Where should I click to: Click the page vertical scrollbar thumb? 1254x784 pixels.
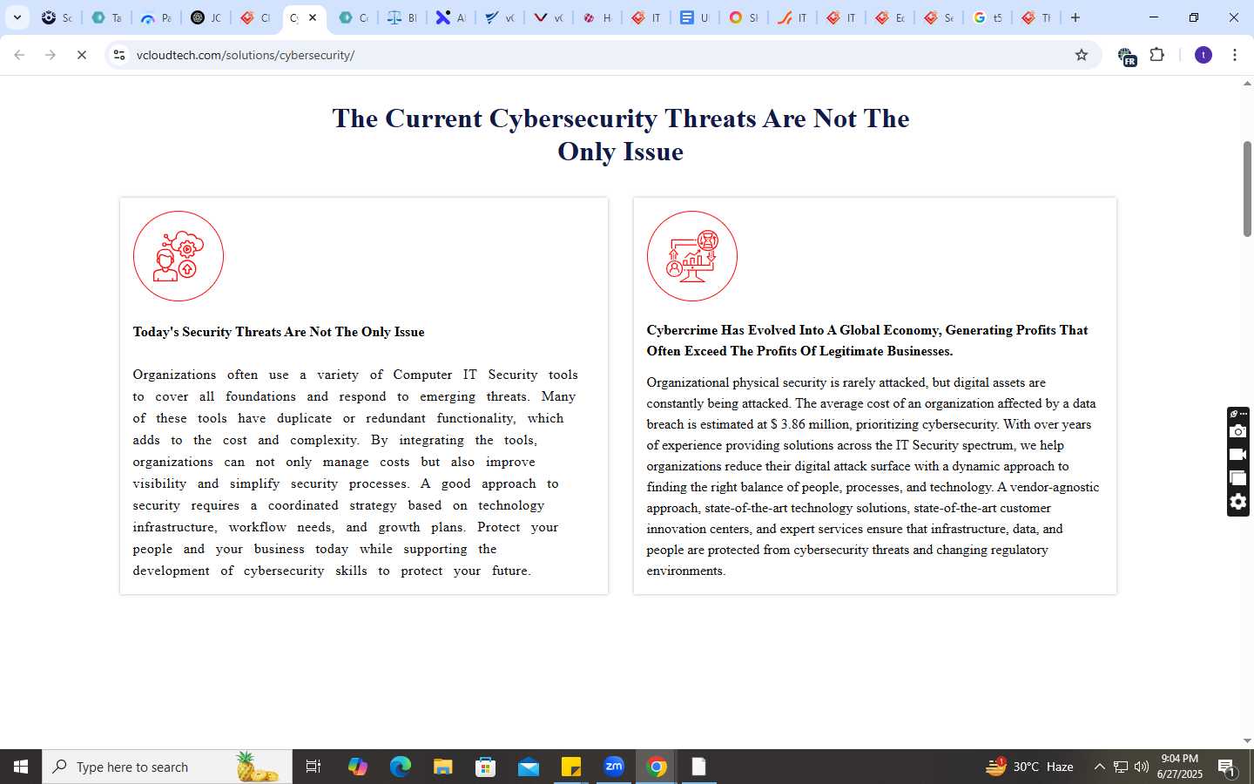(1247, 188)
